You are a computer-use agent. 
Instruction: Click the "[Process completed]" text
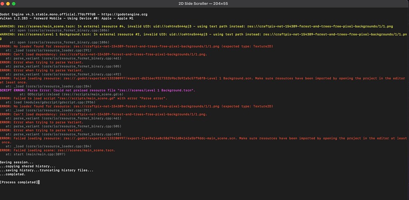coord(19,182)
